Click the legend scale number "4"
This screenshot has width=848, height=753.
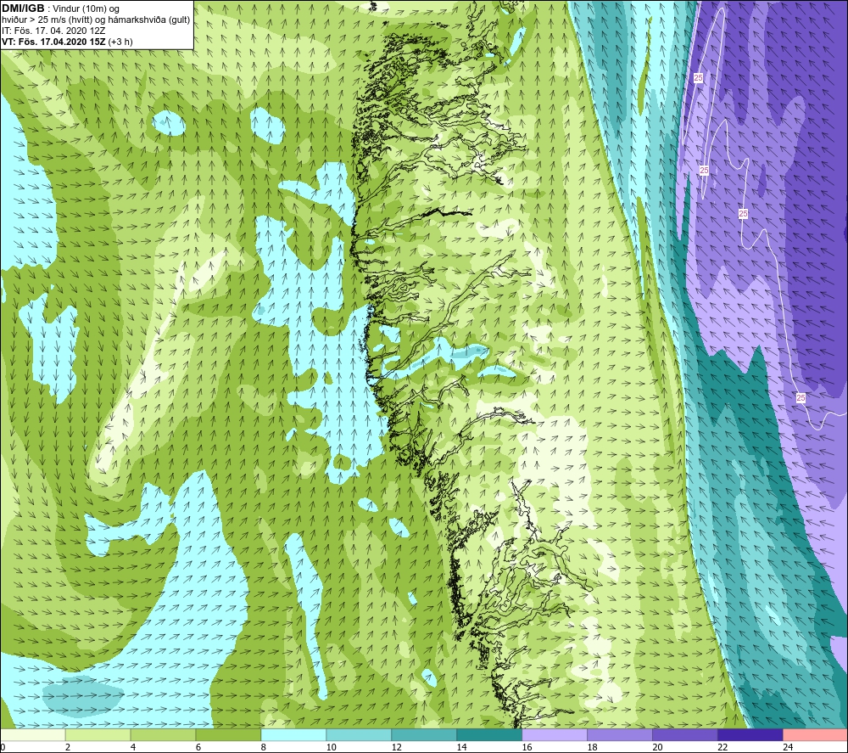click(x=133, y=747)
